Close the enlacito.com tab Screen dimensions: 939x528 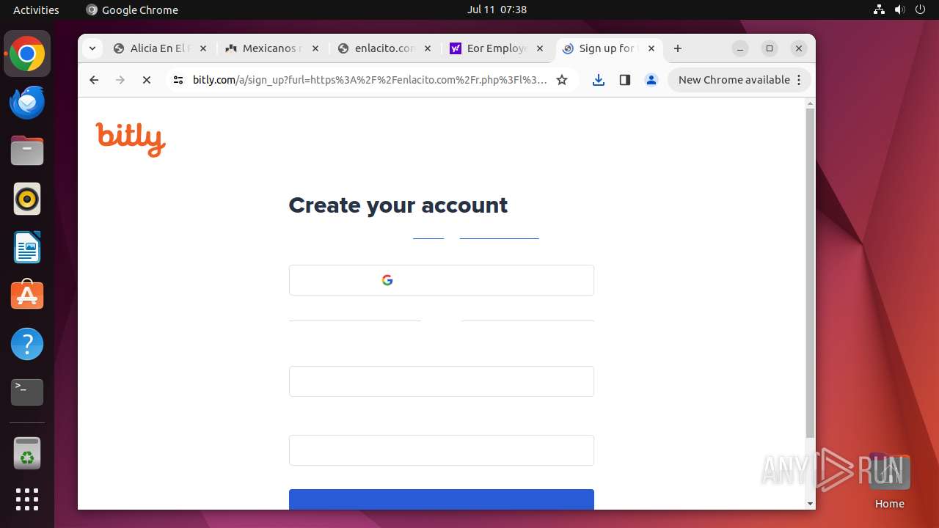coord(428,48)
